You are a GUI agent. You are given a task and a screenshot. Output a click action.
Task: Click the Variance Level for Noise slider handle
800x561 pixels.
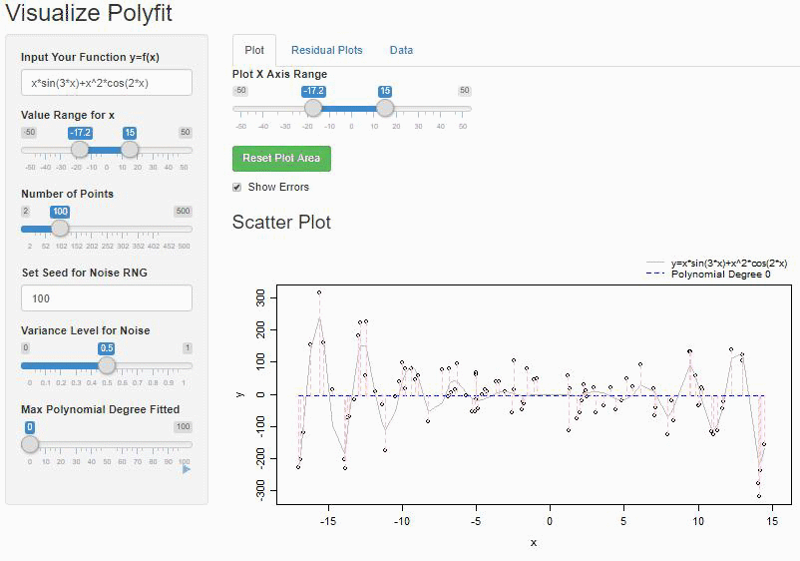pyautogui.click(x=107, y=365)
